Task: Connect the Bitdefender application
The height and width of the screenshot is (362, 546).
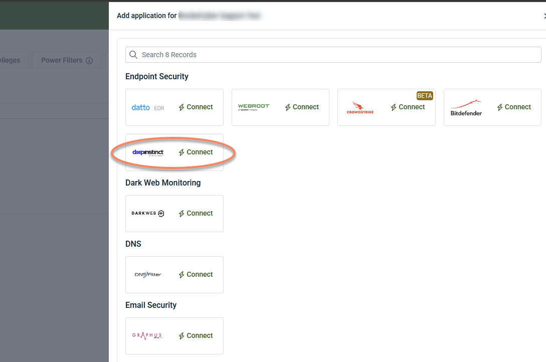Action: [514, 107]
